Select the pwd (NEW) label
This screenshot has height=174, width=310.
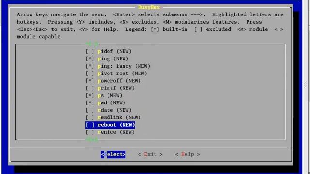coord(111,103)
